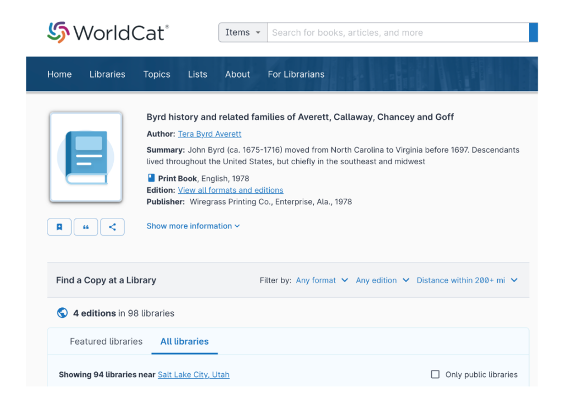
Task: Click the book cover thumbnail
Action: (x=86, y=157)
